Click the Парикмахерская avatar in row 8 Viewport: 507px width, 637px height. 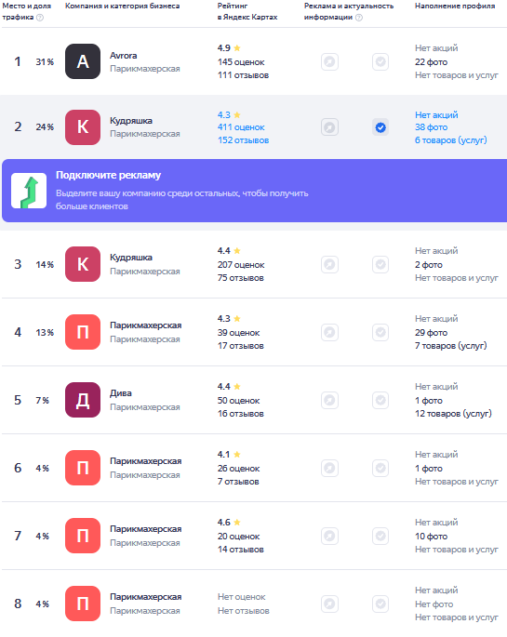pyautogui.click(x=83, y=604)
